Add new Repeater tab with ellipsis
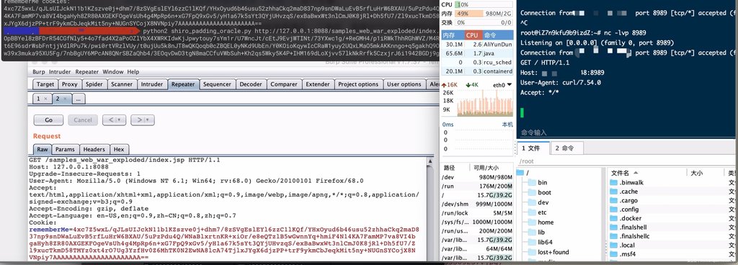Screen dimensions: 738x265 [79, 99]
